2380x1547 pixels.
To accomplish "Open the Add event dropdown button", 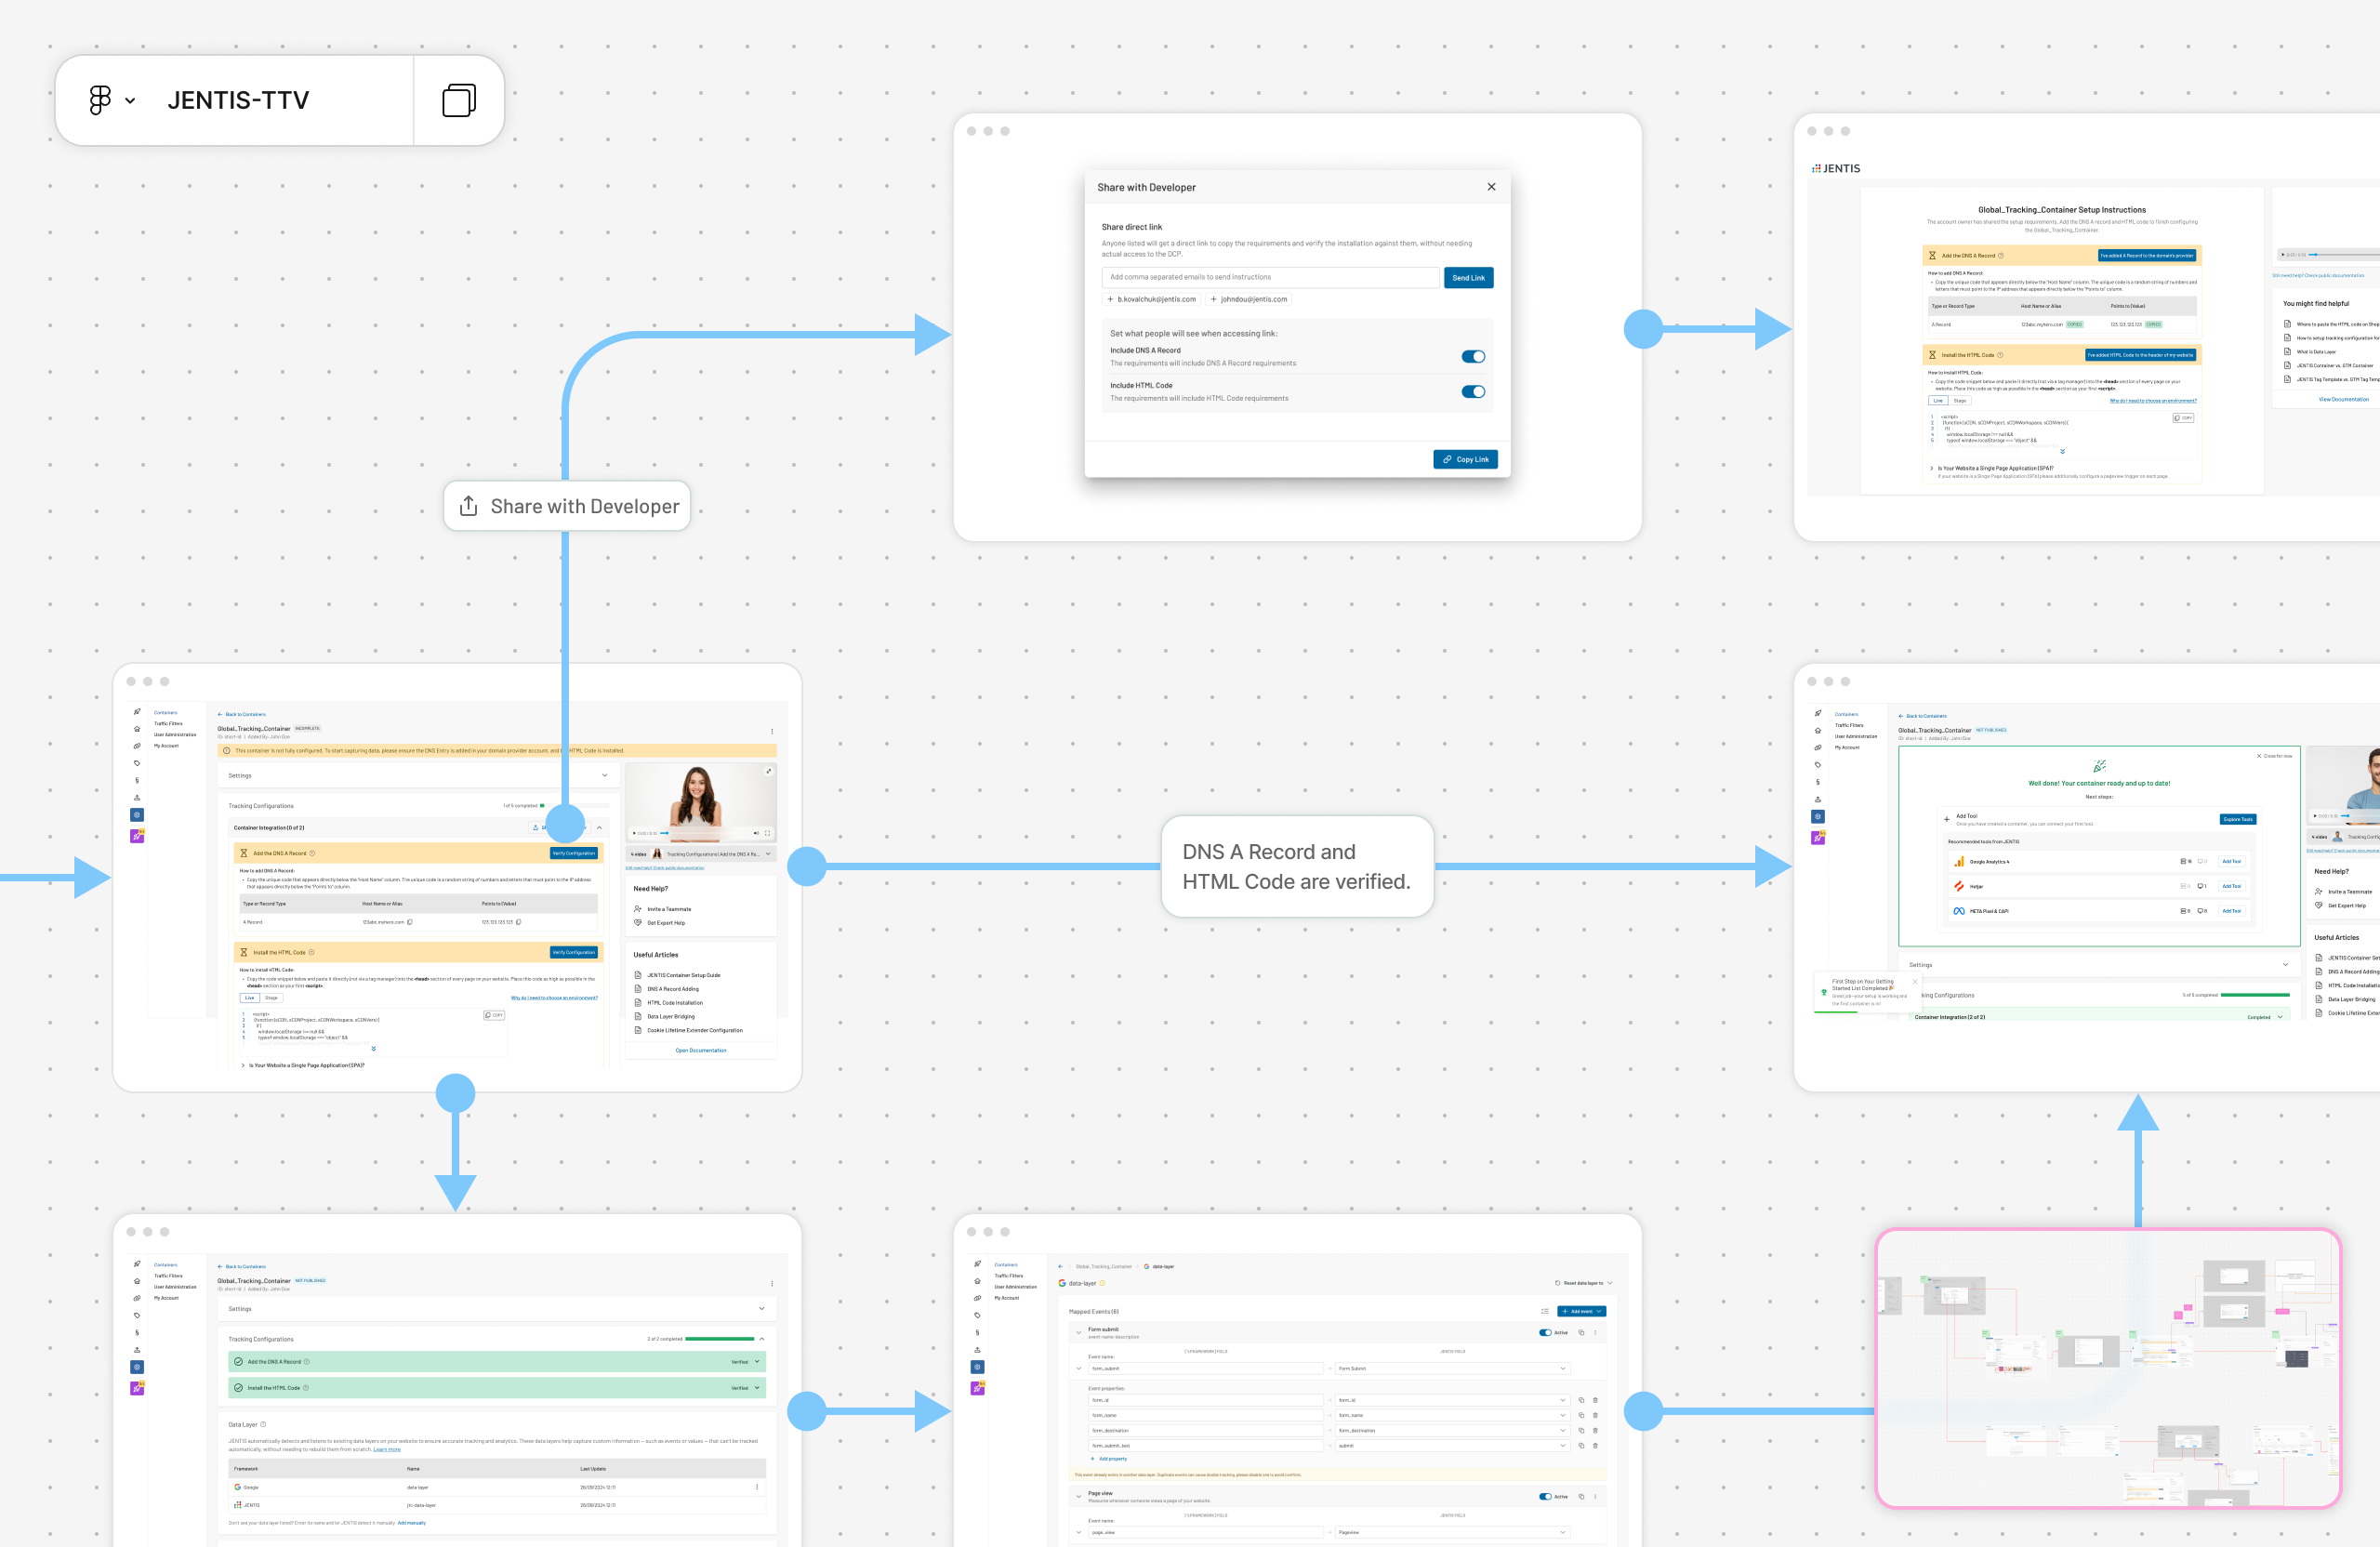I will click(1581, 1311).
